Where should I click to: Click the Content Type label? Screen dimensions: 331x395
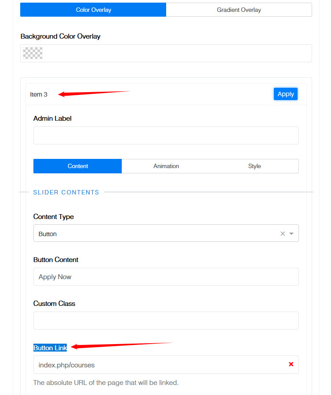pyautogui.click(x=54, y=217)
